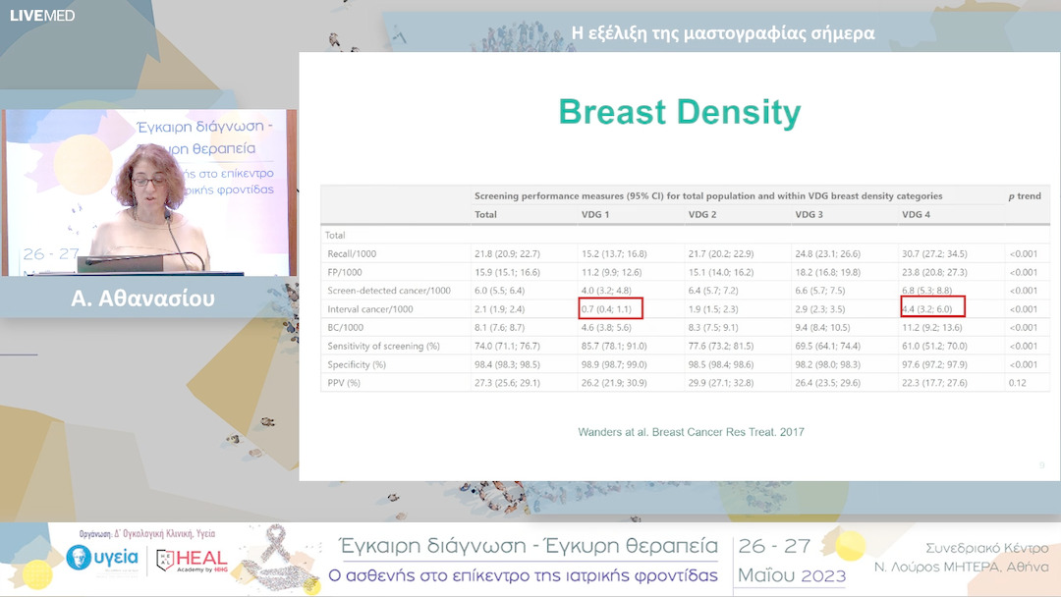Click the venue text 'Συνεδριακό Κέντρο'
This screenshot has width=1061, height=597.
pos(986,548)
